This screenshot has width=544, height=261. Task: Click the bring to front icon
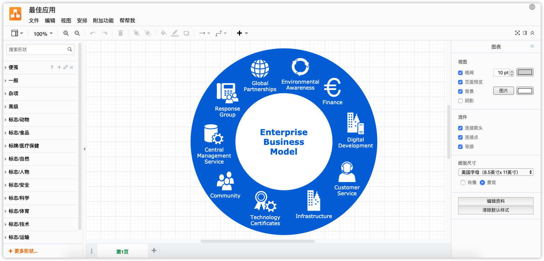136,33
